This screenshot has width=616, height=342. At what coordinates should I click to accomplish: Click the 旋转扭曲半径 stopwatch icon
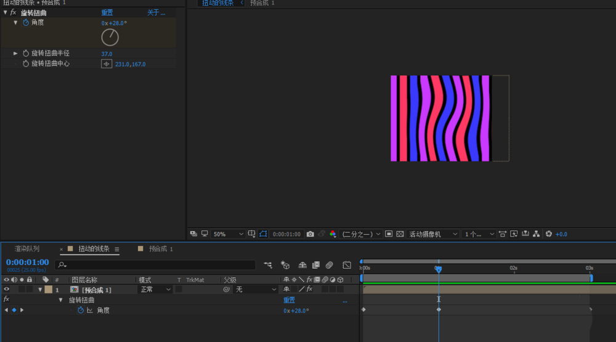pyautogui.click(x=26, y=54)
